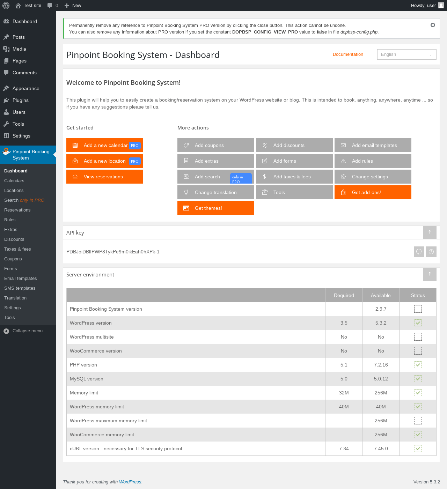Click the Test site home icon

[x=18, y=6]
